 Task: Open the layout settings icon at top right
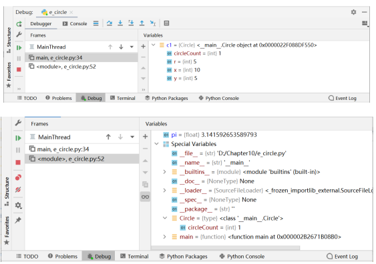pyautogui.click(x=365, y=23)
